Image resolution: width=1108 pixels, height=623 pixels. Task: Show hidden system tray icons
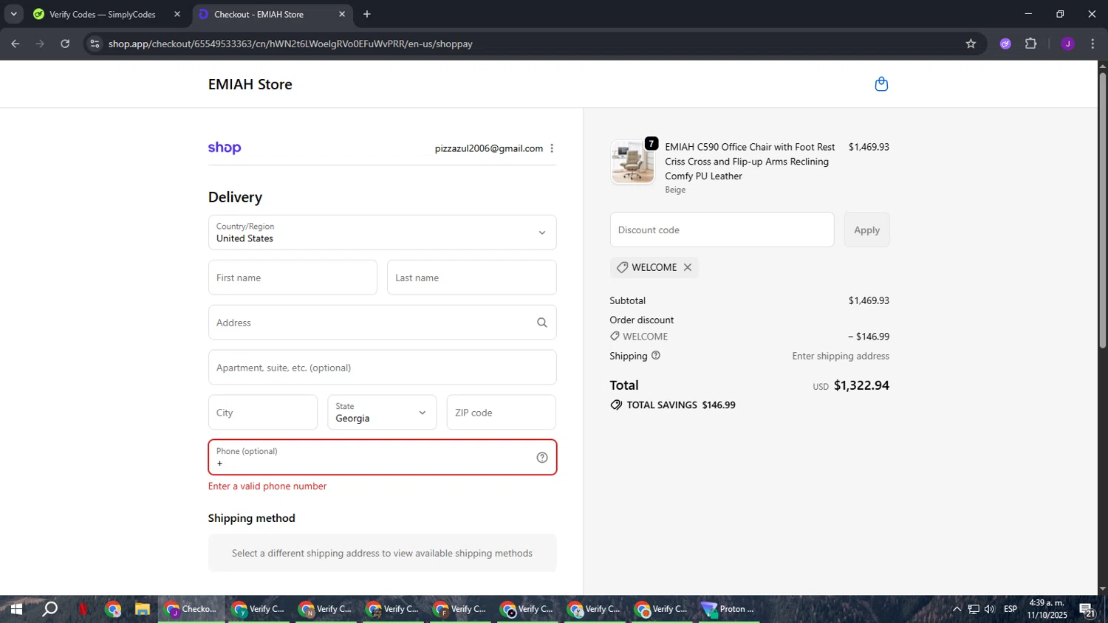pyautogui.click(x=957, y=610)
